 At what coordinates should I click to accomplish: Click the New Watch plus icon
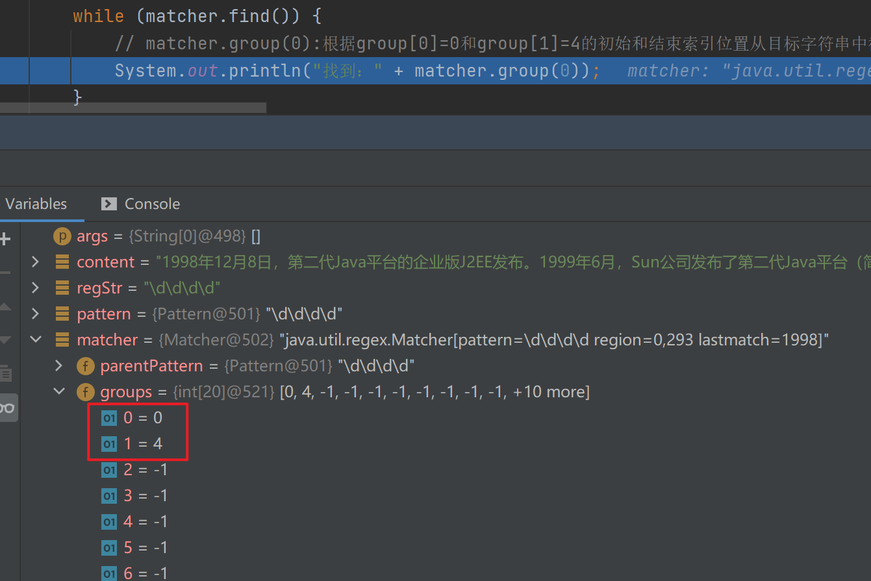pos(5,239)
